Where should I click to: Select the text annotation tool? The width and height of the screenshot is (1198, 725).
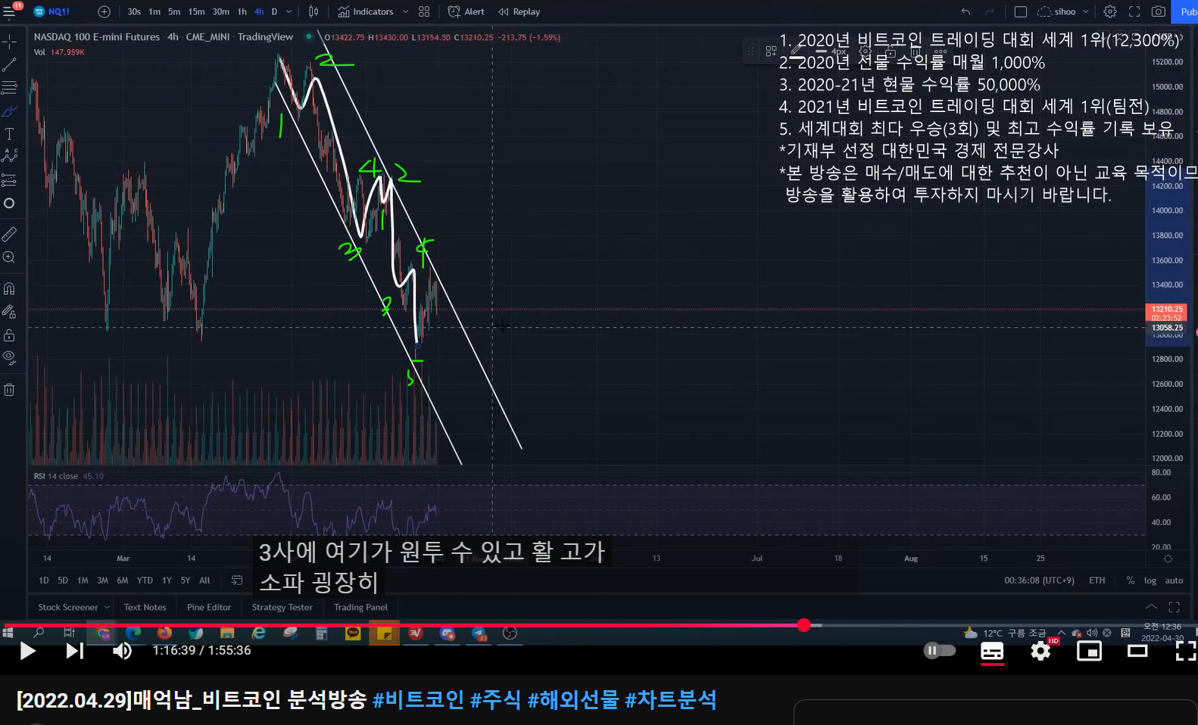pos(10,134)
